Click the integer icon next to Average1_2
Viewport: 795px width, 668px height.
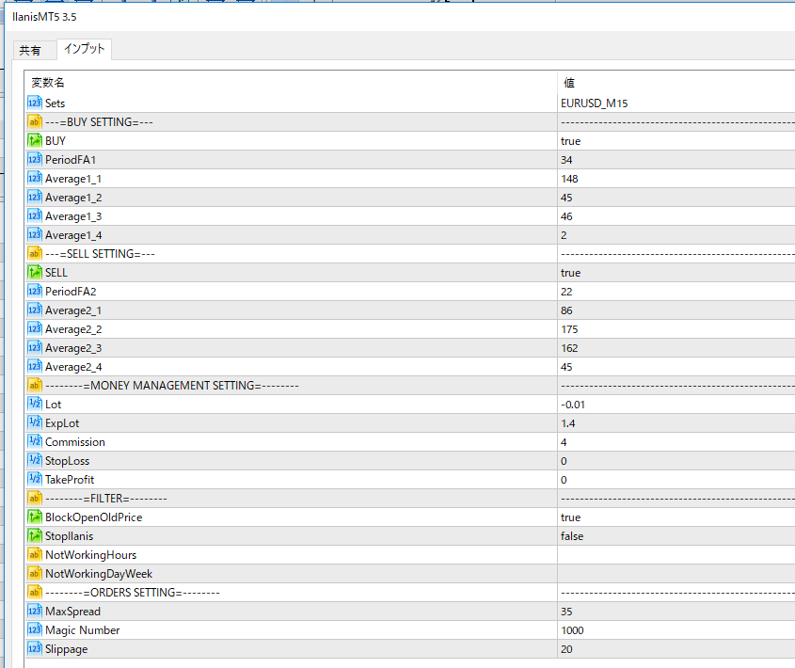35,197
